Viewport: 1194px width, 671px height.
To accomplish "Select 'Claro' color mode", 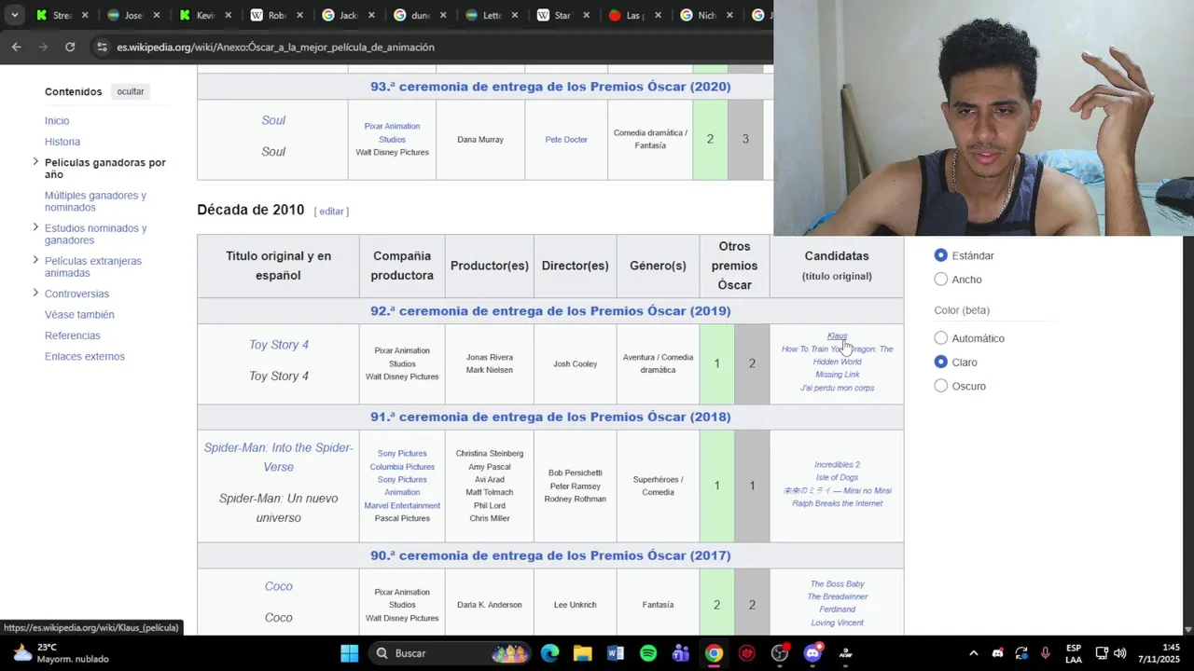I will pyautogui.click(x=940, y=362).
